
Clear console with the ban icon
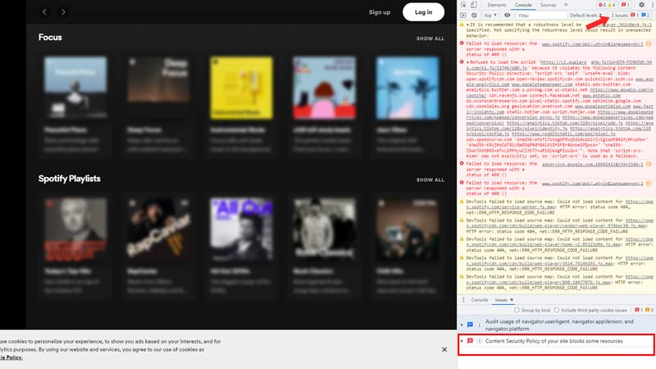[474, 16]
